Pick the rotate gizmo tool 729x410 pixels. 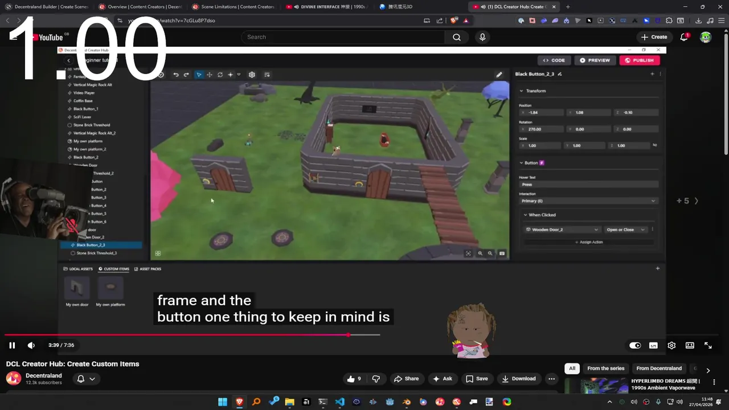220,75
